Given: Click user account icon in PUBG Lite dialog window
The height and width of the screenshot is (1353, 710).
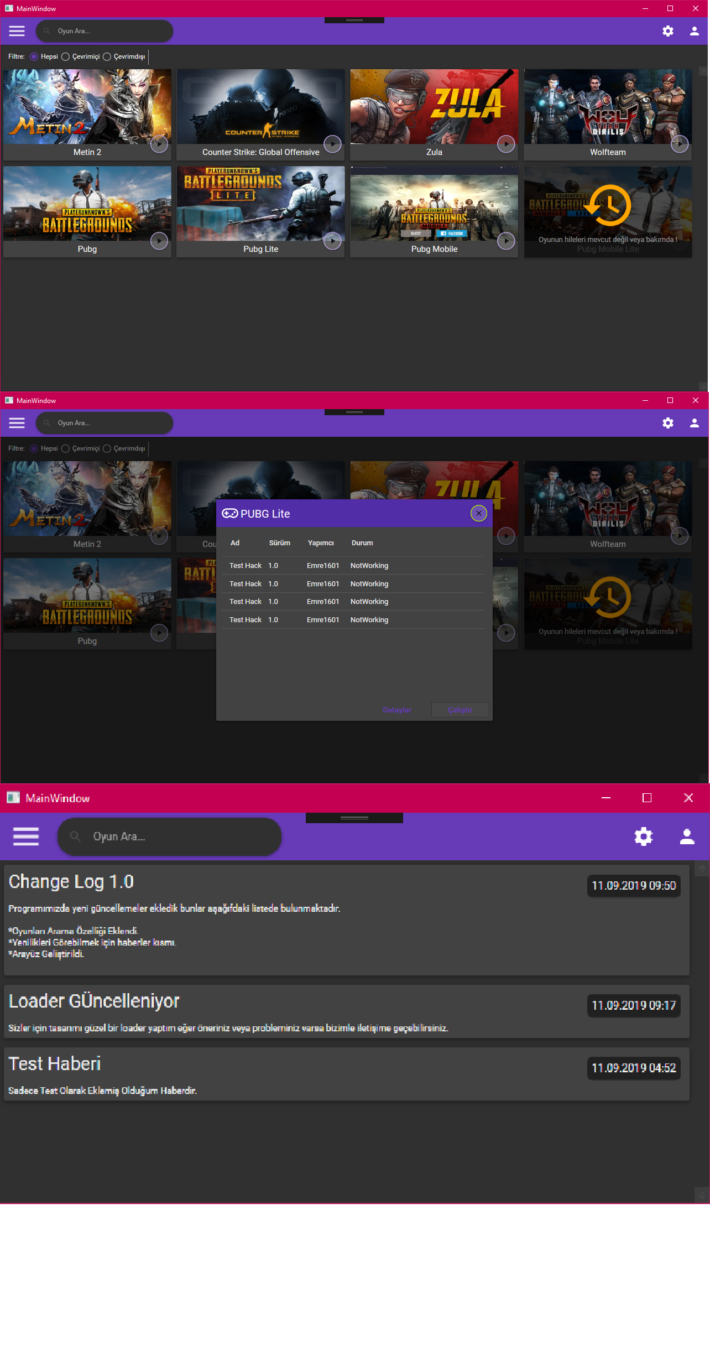Looking at the screenshot, I should click(695, 423).
